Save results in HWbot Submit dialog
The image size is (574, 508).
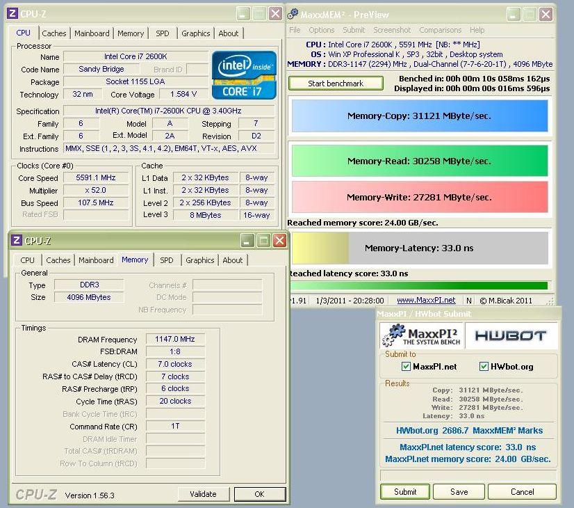click(459, 491)
